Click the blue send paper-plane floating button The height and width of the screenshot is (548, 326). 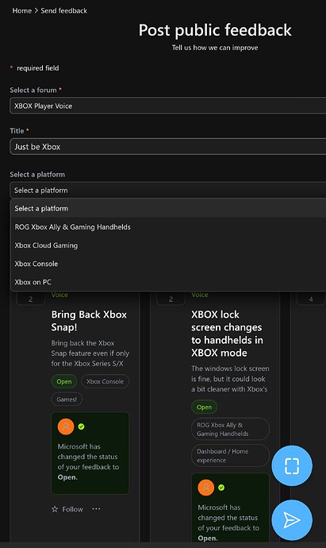tap(292, 520)
